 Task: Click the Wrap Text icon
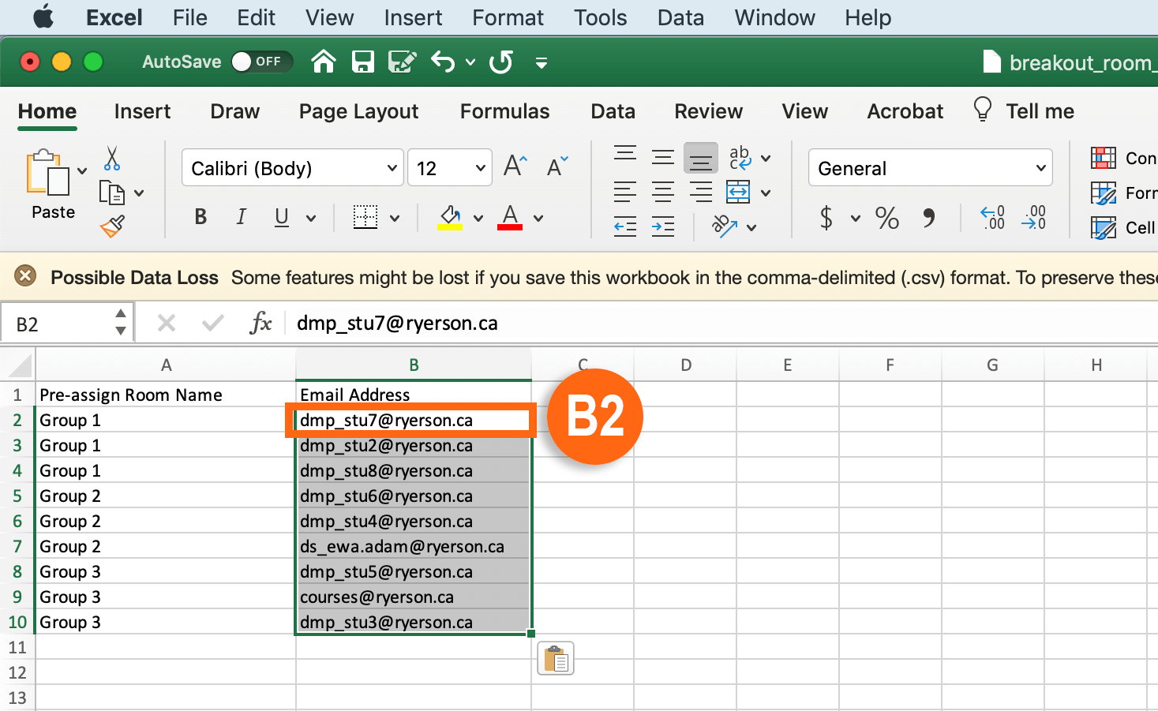(740, 158)
